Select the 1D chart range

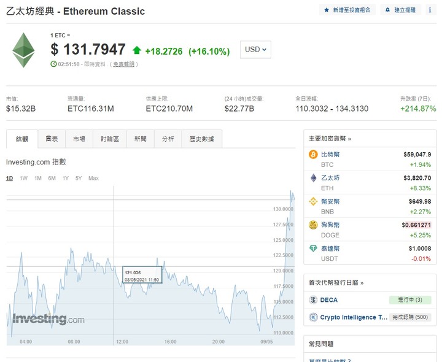[x=10, y=178]
